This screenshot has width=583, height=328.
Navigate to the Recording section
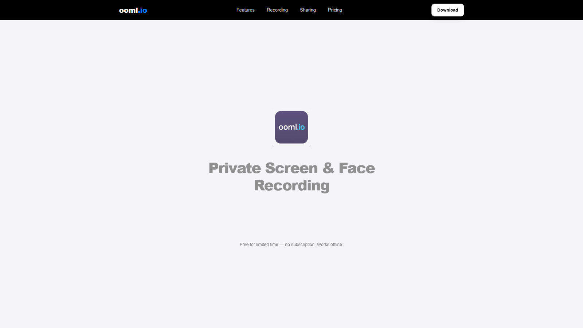[277, 10]
